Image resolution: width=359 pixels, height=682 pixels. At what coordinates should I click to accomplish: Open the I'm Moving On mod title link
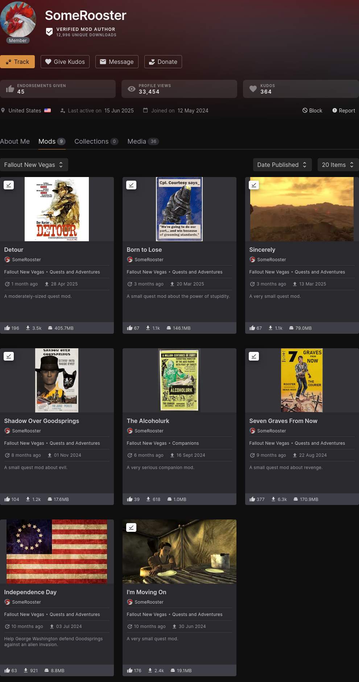[147, 592]
